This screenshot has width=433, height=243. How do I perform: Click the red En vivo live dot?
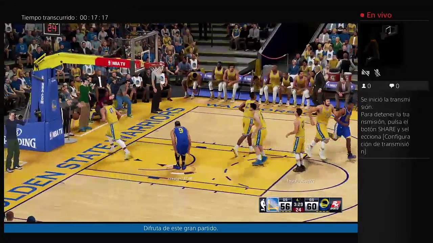pyautogui.click(x=362, y=15)
